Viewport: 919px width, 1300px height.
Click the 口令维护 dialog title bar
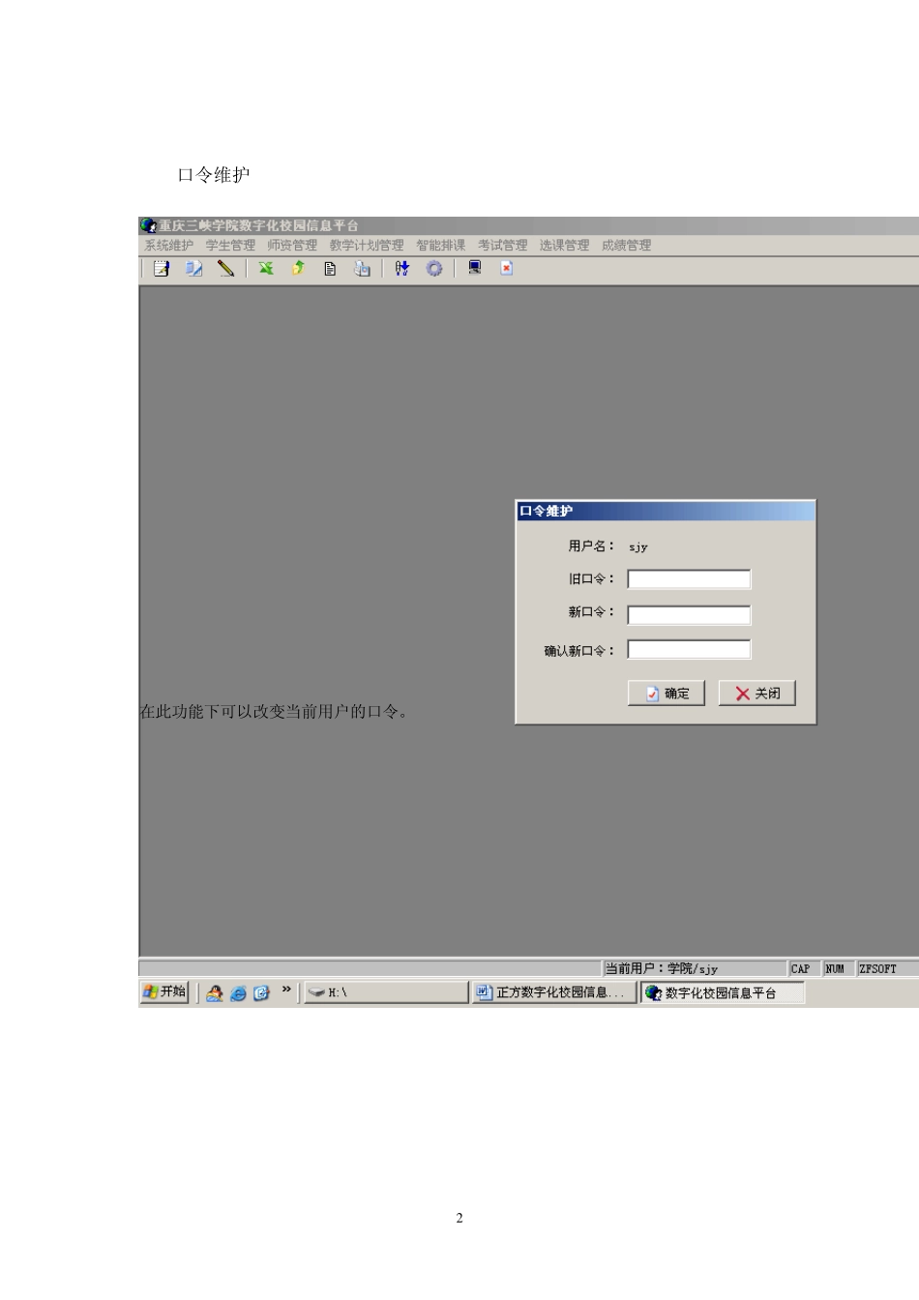(666, 511)
